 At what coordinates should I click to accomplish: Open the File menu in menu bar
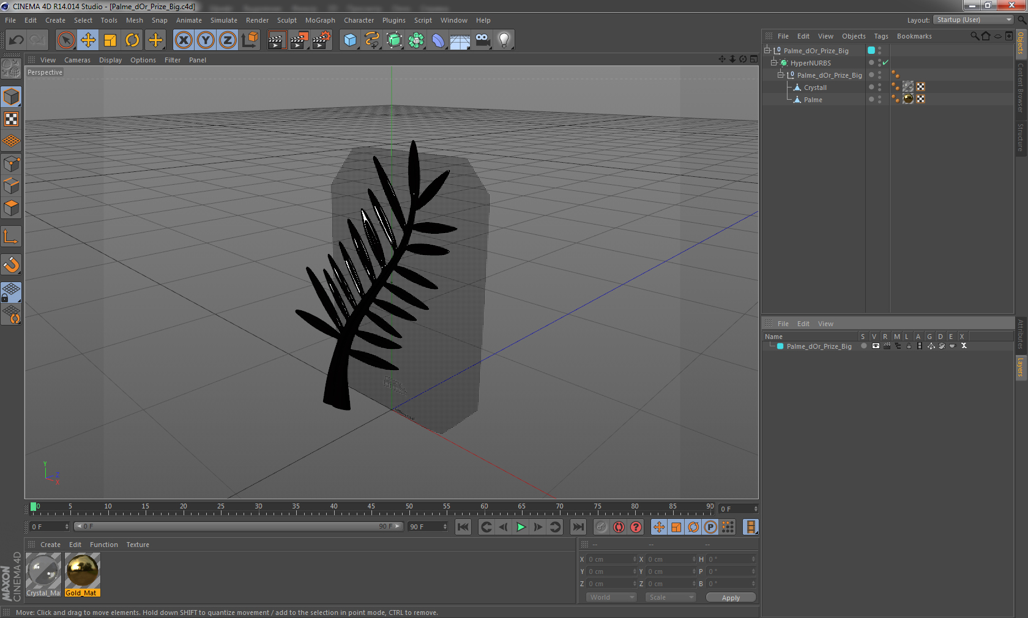point(10,20)
